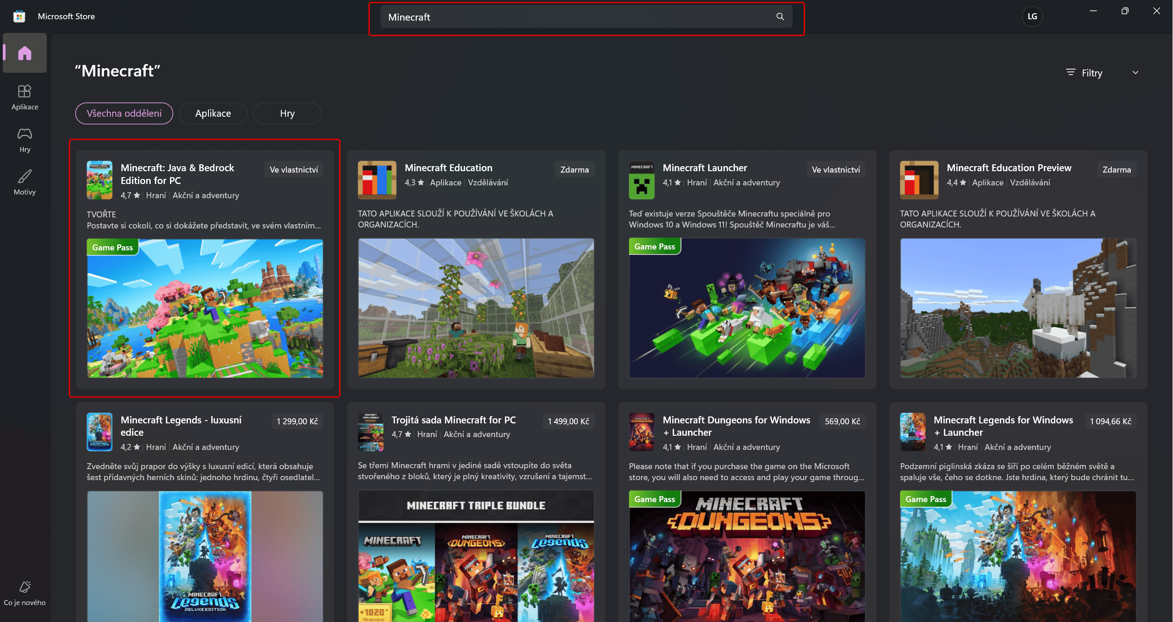Click inside the Minecraft search field

coord(586,17)
